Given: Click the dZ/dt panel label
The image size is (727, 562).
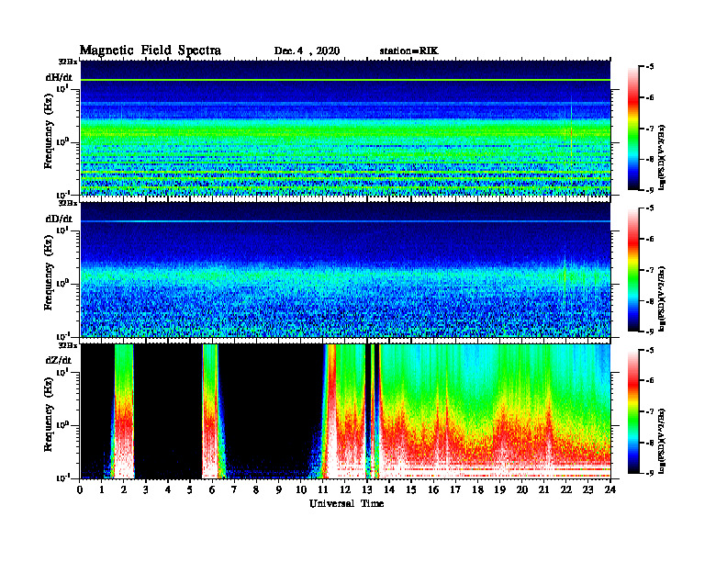Looking at the screenshot, I should click(59, 360).
